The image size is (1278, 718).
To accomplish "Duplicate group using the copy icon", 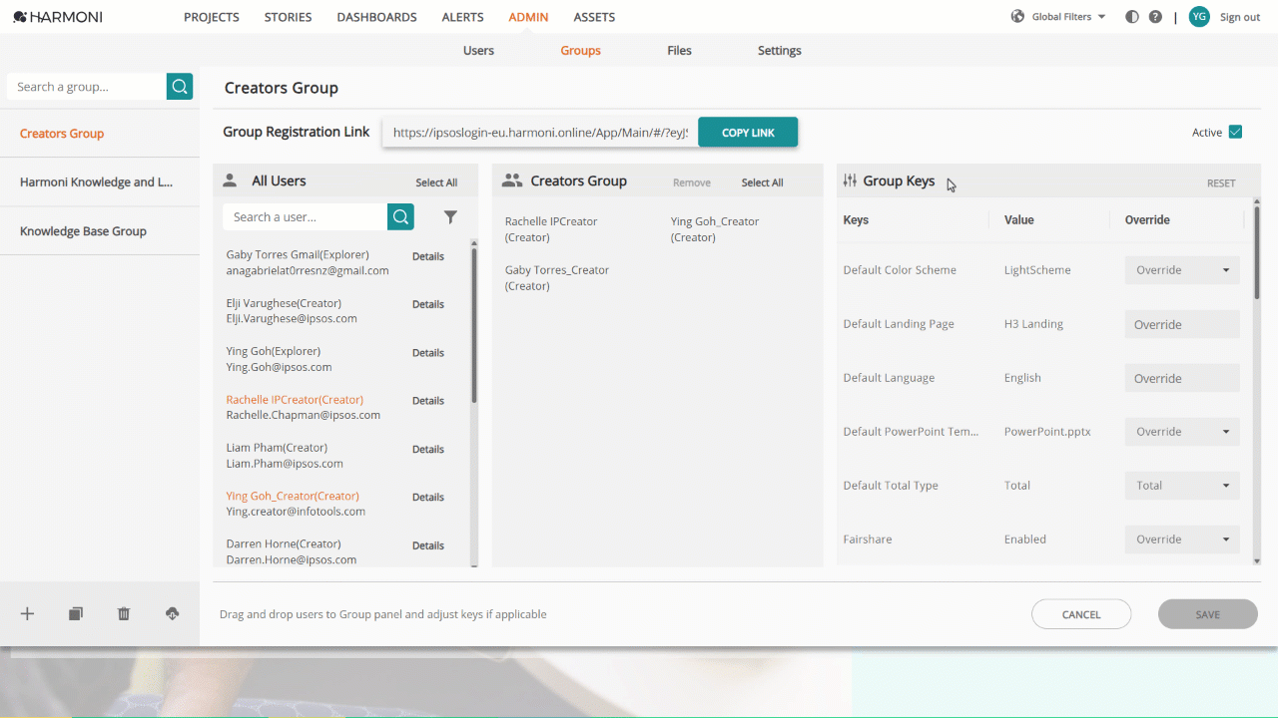I will pos(76,614).
